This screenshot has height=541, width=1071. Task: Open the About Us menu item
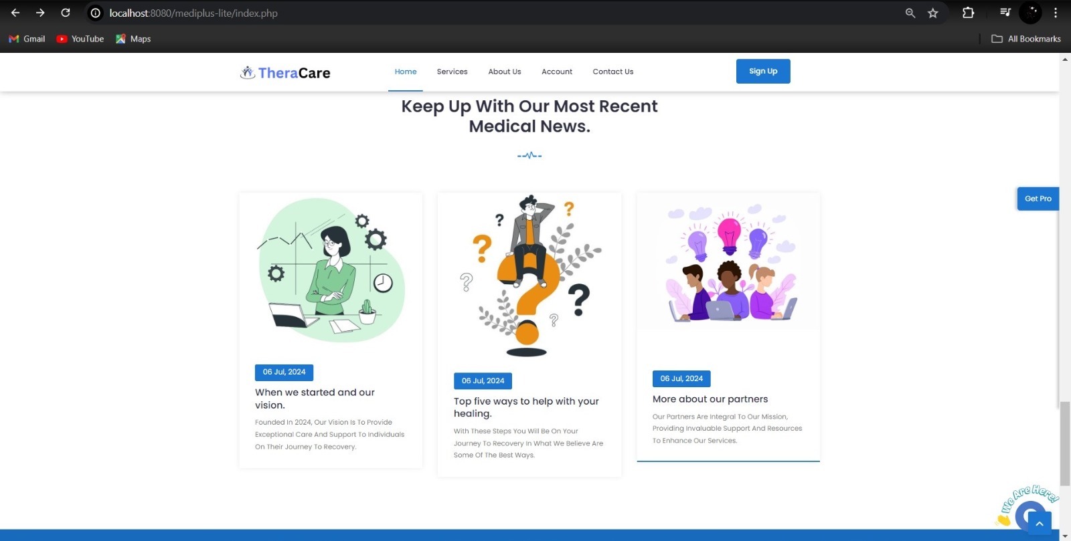tap(505, 72)
